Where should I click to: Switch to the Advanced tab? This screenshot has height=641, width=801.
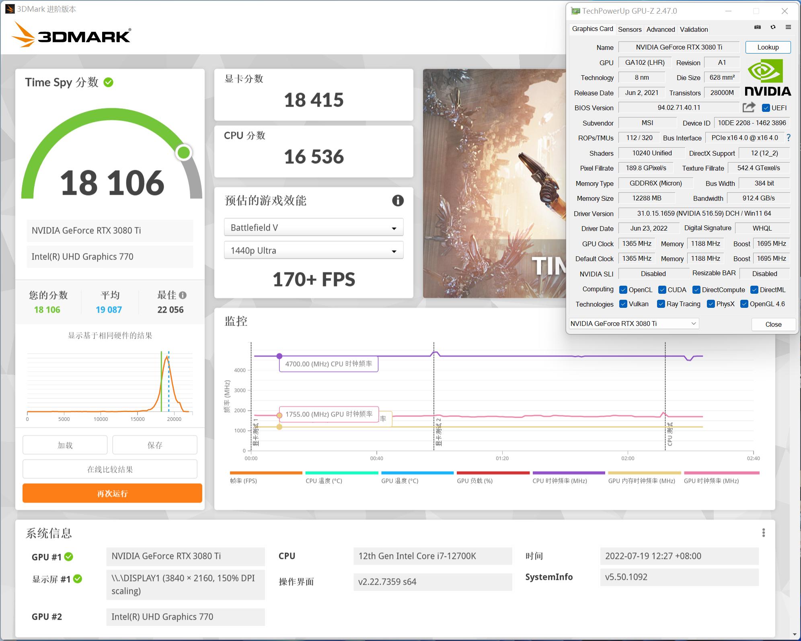(x=660, y=29)
